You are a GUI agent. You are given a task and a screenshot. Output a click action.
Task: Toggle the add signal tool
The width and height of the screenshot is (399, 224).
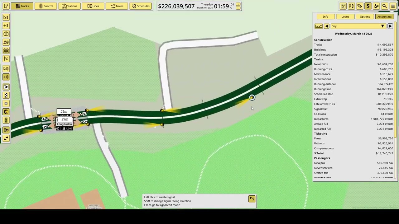tap(6, 77)
